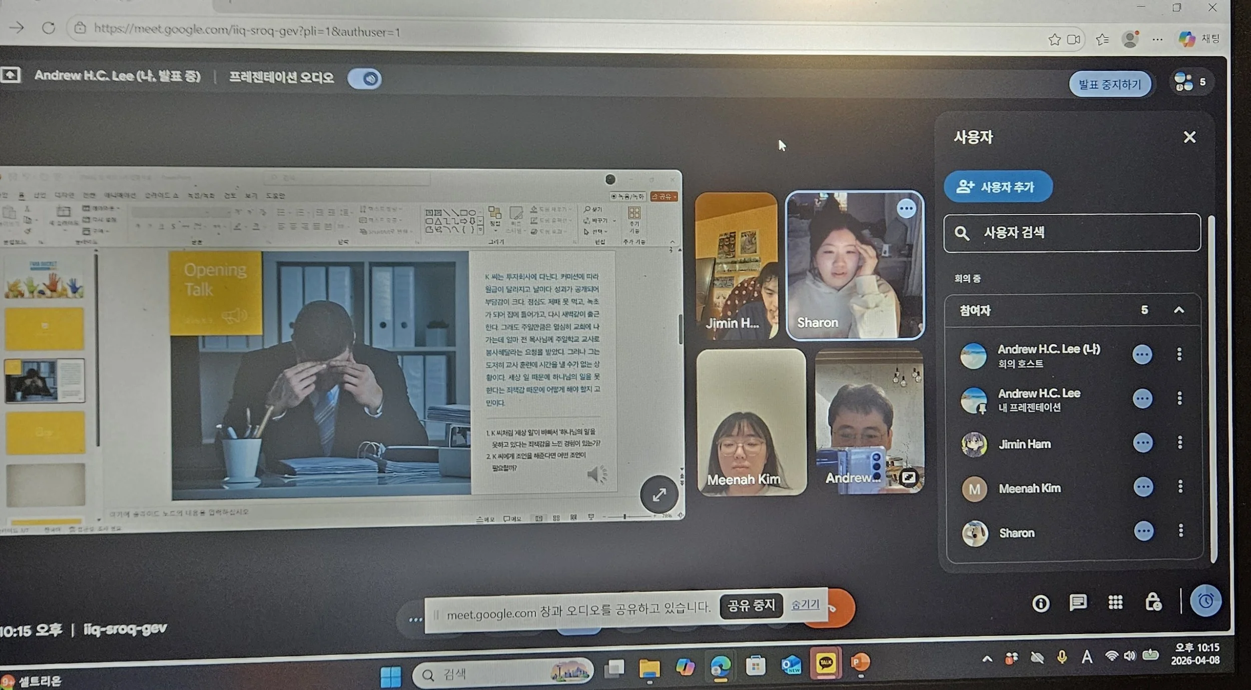The width and height of the screenshot is (1251, 690).
Task: Open the meeting info icon
Action: point(1041,603)
